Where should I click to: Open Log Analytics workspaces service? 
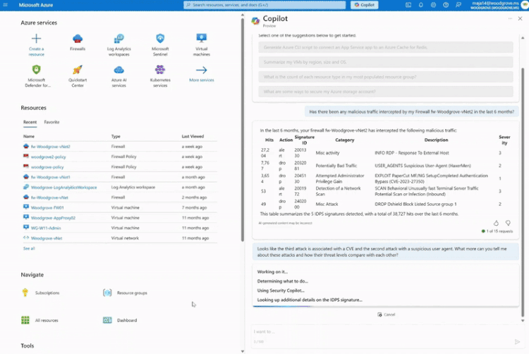pos(118,45)
